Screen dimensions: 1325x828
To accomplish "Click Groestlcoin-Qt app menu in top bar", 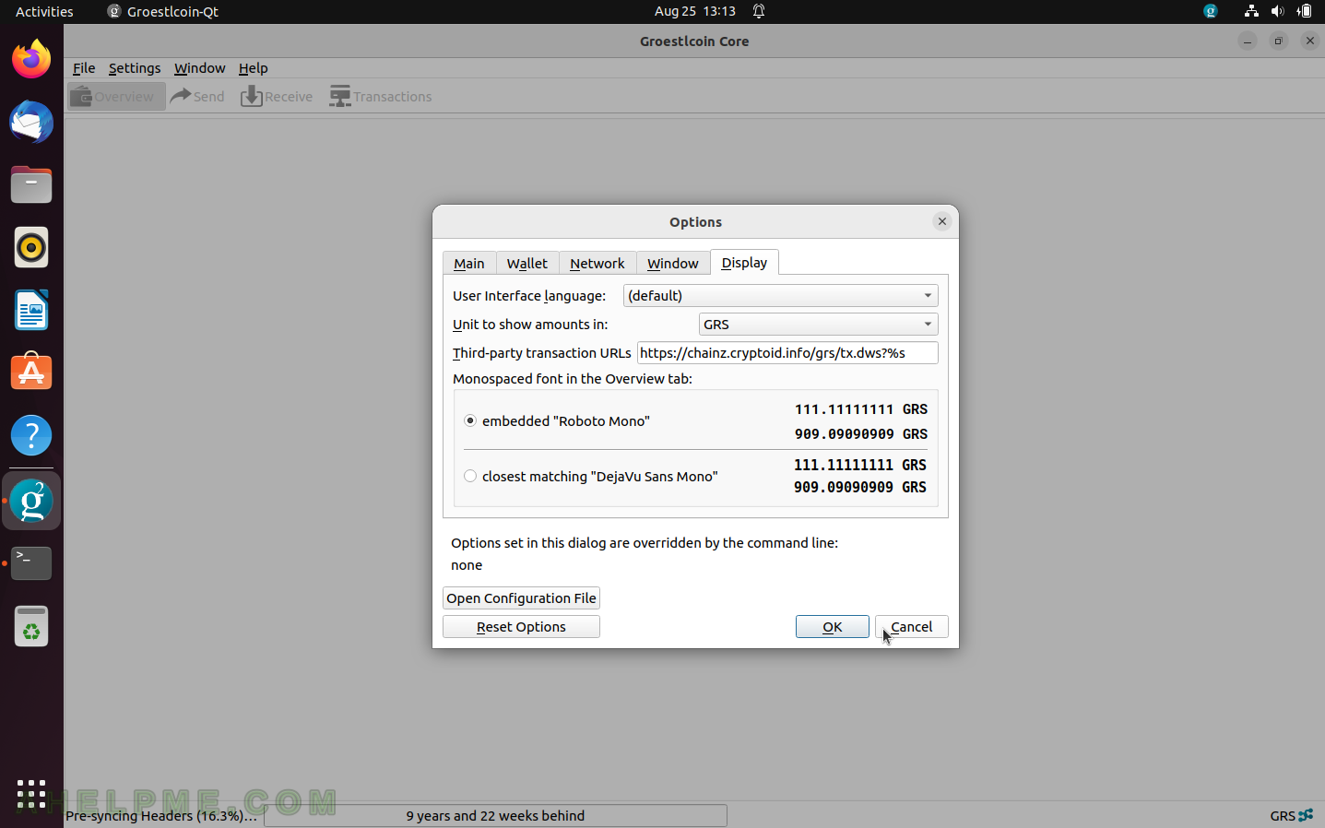I will click(163, 11).
